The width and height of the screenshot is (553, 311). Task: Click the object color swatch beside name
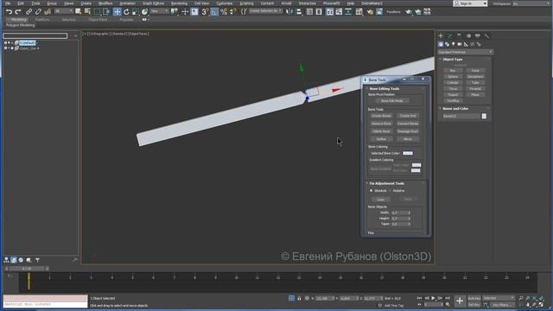484,116
